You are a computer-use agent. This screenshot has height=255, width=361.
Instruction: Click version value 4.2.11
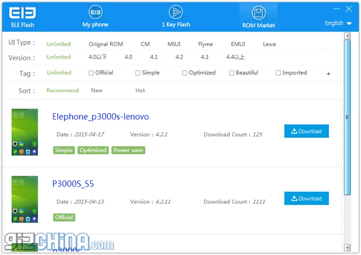(x=163, y=202)
